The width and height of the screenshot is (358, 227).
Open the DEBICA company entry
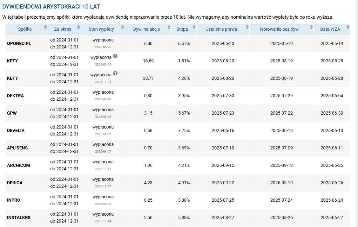click(x=15, y=183)
